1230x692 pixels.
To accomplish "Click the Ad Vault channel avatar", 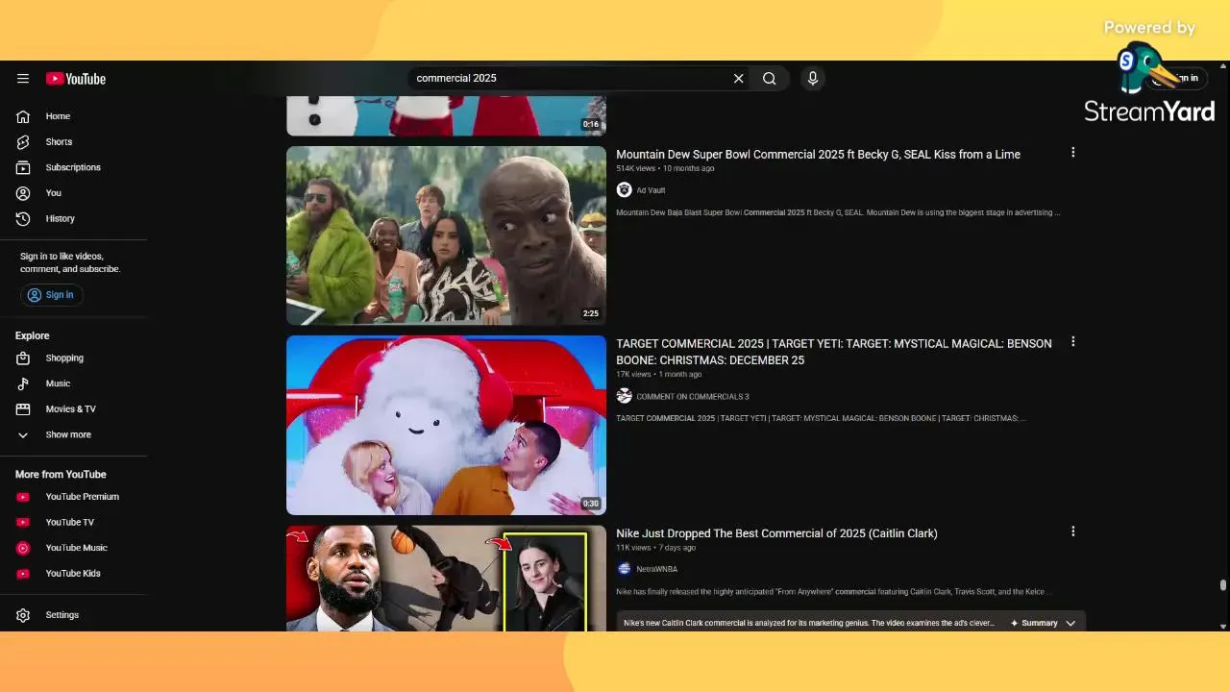I will click(x=624, y=190).
